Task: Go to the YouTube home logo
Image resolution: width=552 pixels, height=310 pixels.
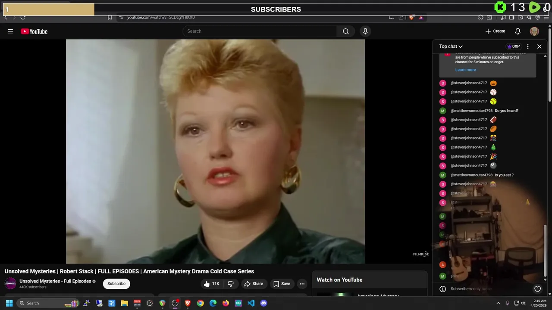Action: [x=34, y=31]
